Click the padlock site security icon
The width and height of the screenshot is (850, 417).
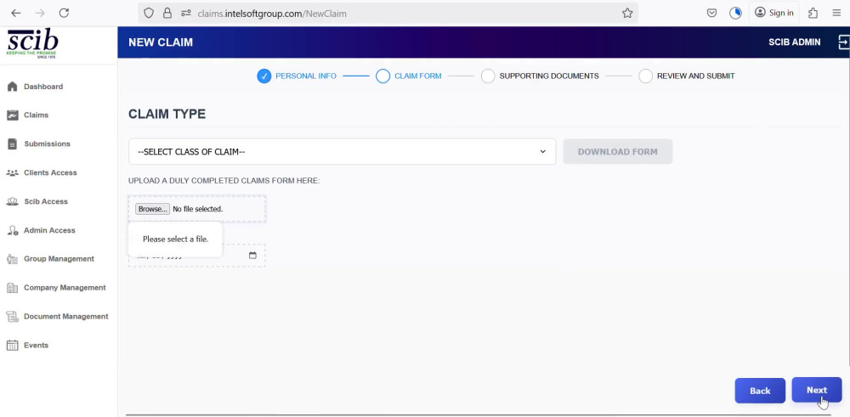pyautogui.click(x=167, y=13)
